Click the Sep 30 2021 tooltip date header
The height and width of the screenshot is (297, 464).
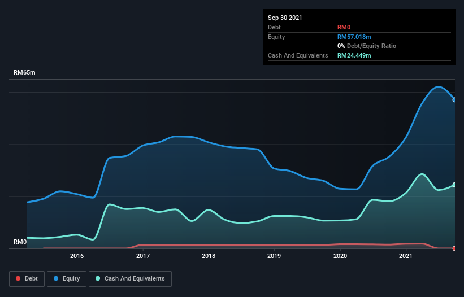tap(285, 18)
